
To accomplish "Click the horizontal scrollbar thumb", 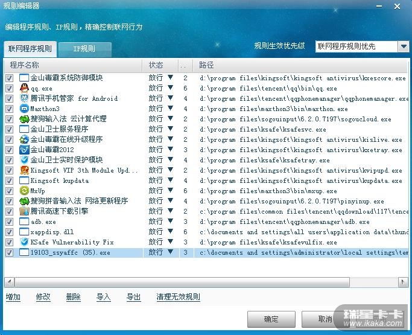I will [182, 282].
